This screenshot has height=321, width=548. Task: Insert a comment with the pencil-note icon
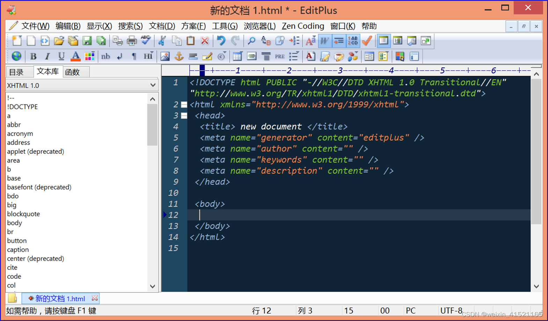[x=207, y=56]
